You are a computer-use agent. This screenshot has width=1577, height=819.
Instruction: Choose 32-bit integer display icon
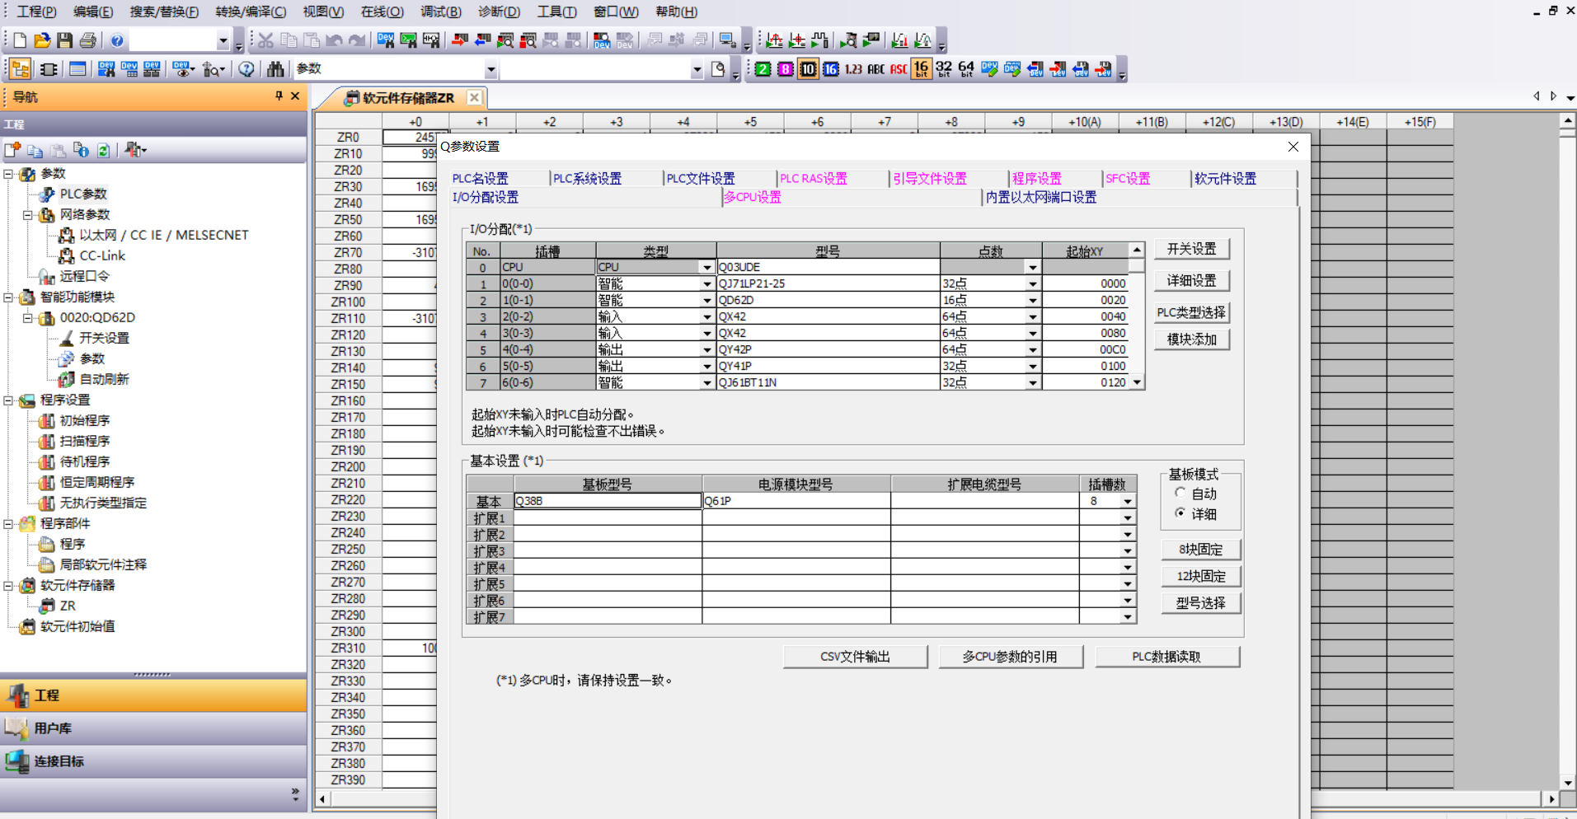tap(944, 69)
